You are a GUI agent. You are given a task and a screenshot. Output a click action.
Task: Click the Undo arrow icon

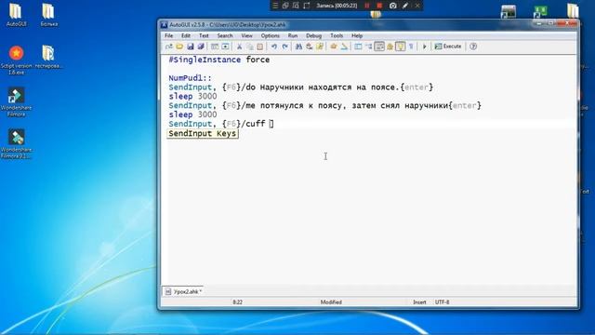coord(273,47)
